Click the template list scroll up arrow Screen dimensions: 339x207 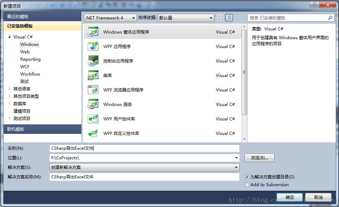pyautogui.click(x=244, y=26)
